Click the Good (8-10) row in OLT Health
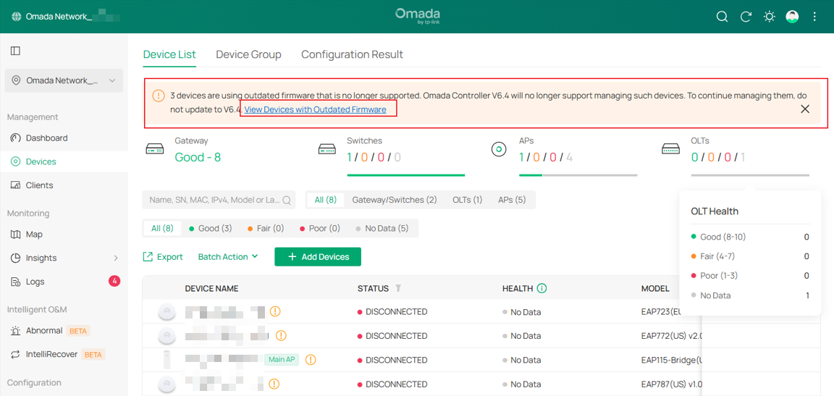This screenshot has width=834, height=396. (x=750, y=237)
